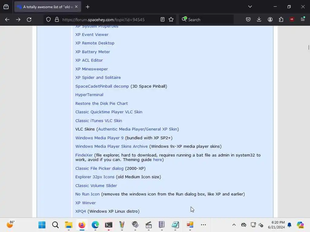Open Copilot preview icon
Screen dimensions: 310x232
tap(300, 225)
